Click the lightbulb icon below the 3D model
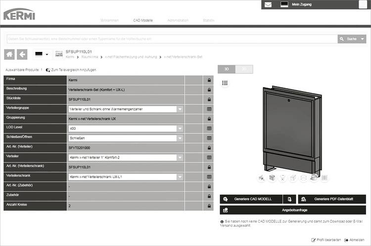Image resolution: width=371 pixels, height=246 pixels. click(282, 178)
